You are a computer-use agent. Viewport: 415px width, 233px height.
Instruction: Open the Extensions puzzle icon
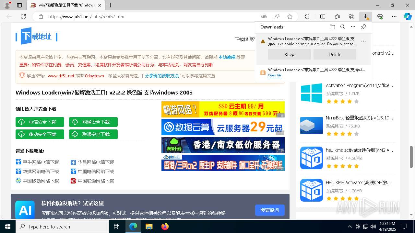307,17
